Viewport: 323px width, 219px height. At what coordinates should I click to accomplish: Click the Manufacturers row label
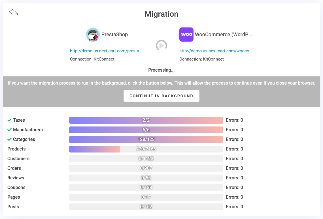[28, 130]
